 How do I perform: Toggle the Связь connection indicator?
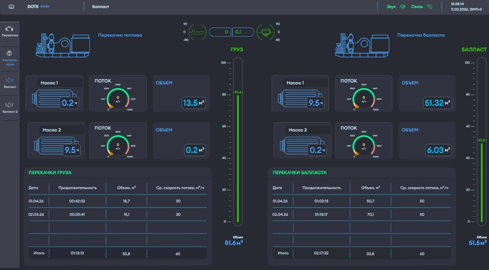(421, 7)
